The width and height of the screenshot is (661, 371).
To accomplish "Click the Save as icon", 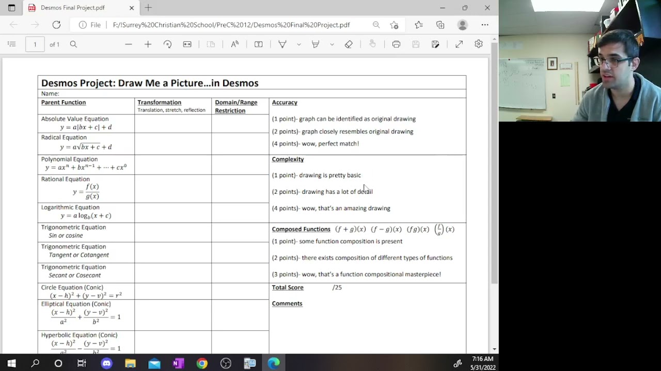I will point(435,44).
